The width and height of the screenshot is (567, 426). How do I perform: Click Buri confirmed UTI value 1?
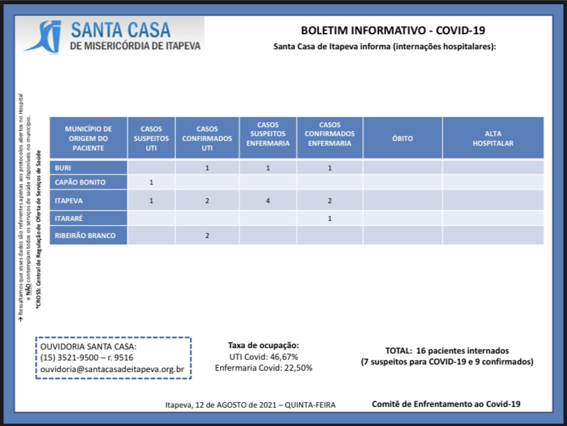(x=207, y=168)
